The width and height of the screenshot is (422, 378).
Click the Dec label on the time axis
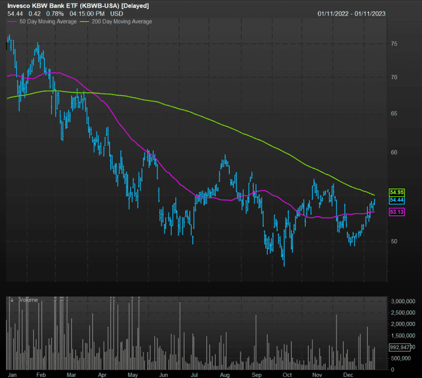(348, 374)
